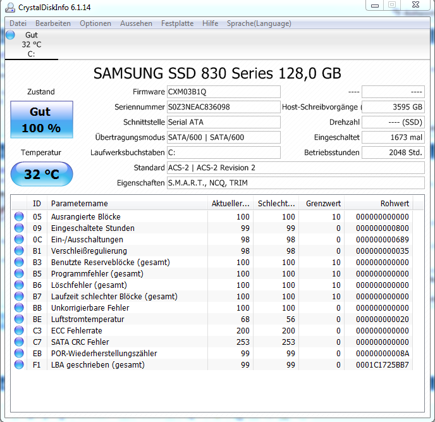The height and width of the screenshot is (422, 435).
Task: Click status icon for Ausrangierte Blöcke row
Action: click(19, 216)
